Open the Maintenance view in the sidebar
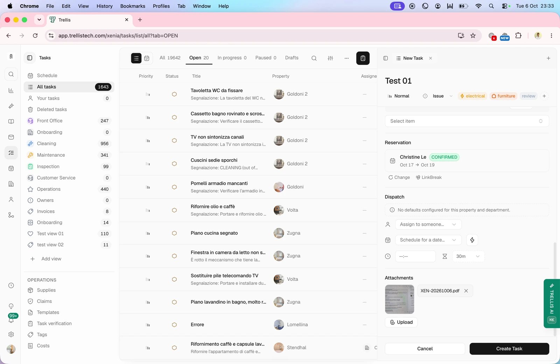 coord(69,155)
